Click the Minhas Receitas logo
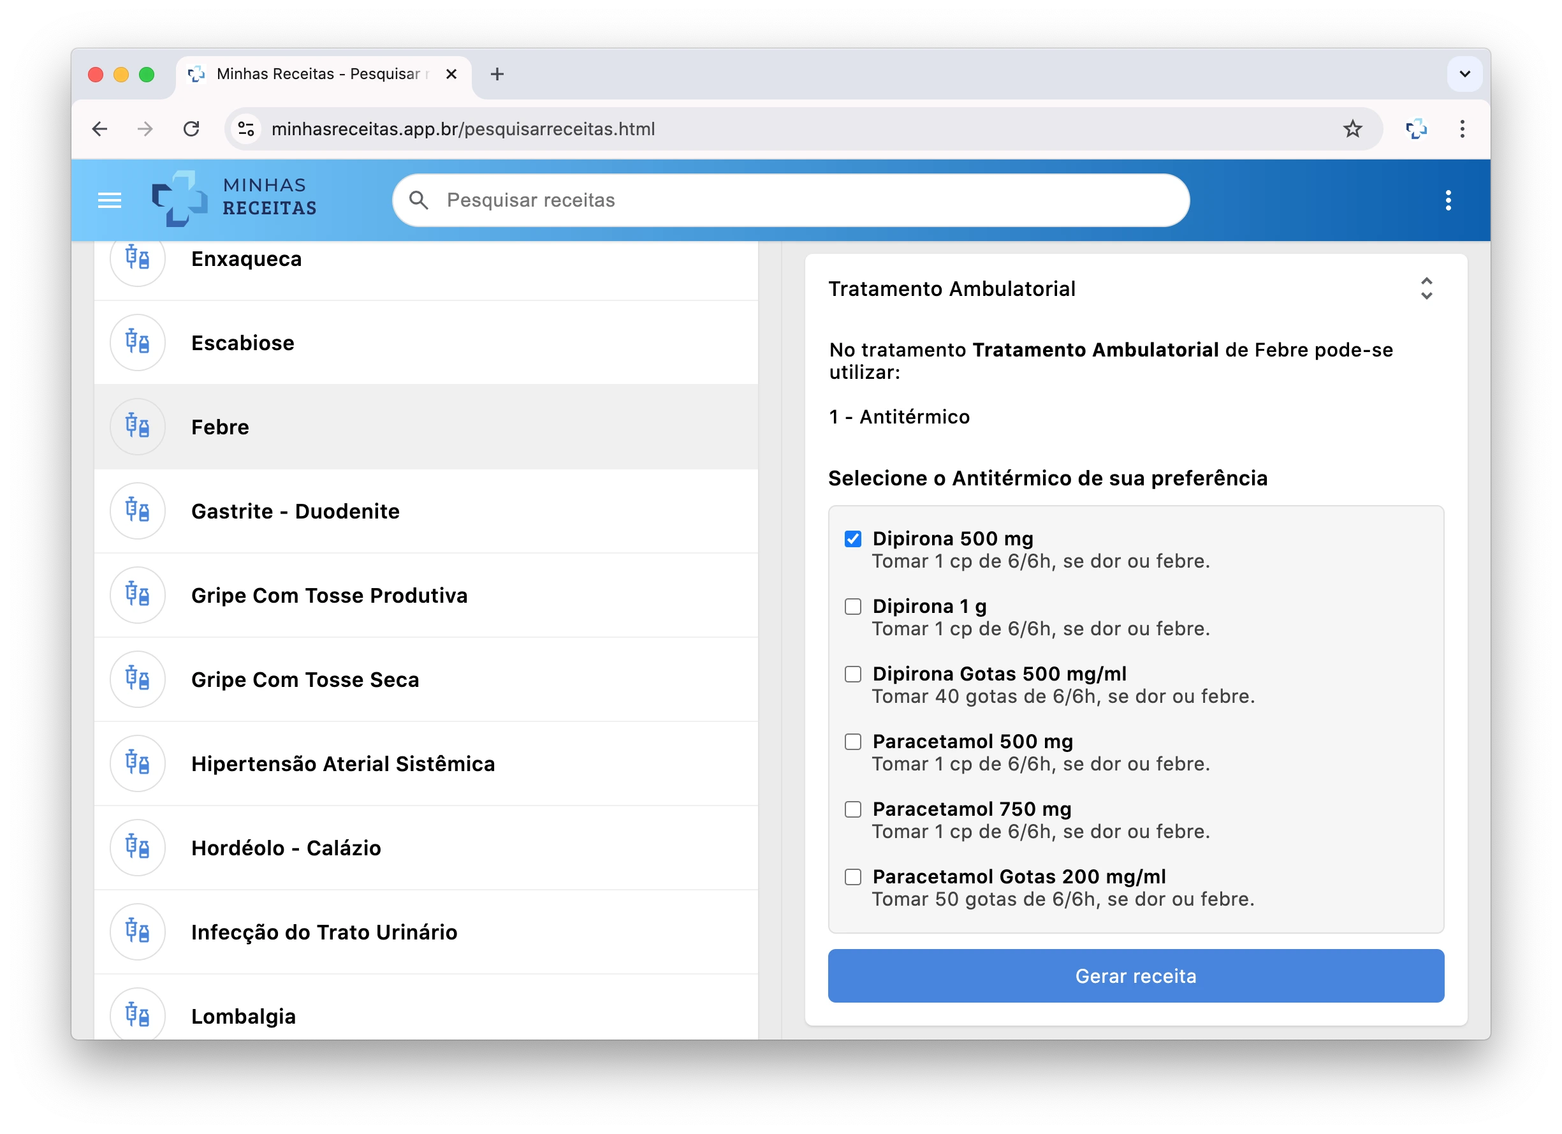This screenshot has width=1562, height=1134. pos(234,198)
